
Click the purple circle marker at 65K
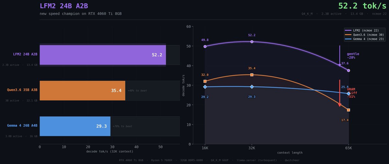click(348, 71)
